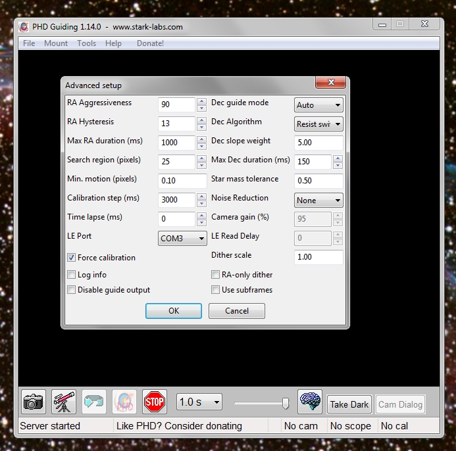Click the red STOP icon

pos(155,402)
